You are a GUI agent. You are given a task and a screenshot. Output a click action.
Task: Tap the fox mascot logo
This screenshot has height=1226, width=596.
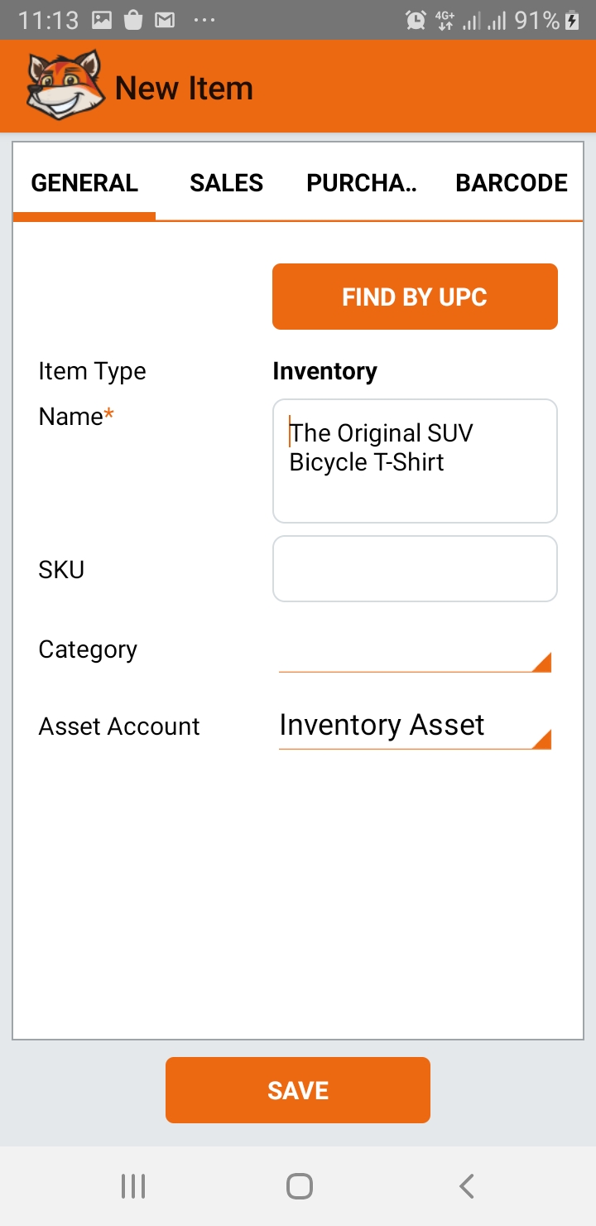click(65, 86)
